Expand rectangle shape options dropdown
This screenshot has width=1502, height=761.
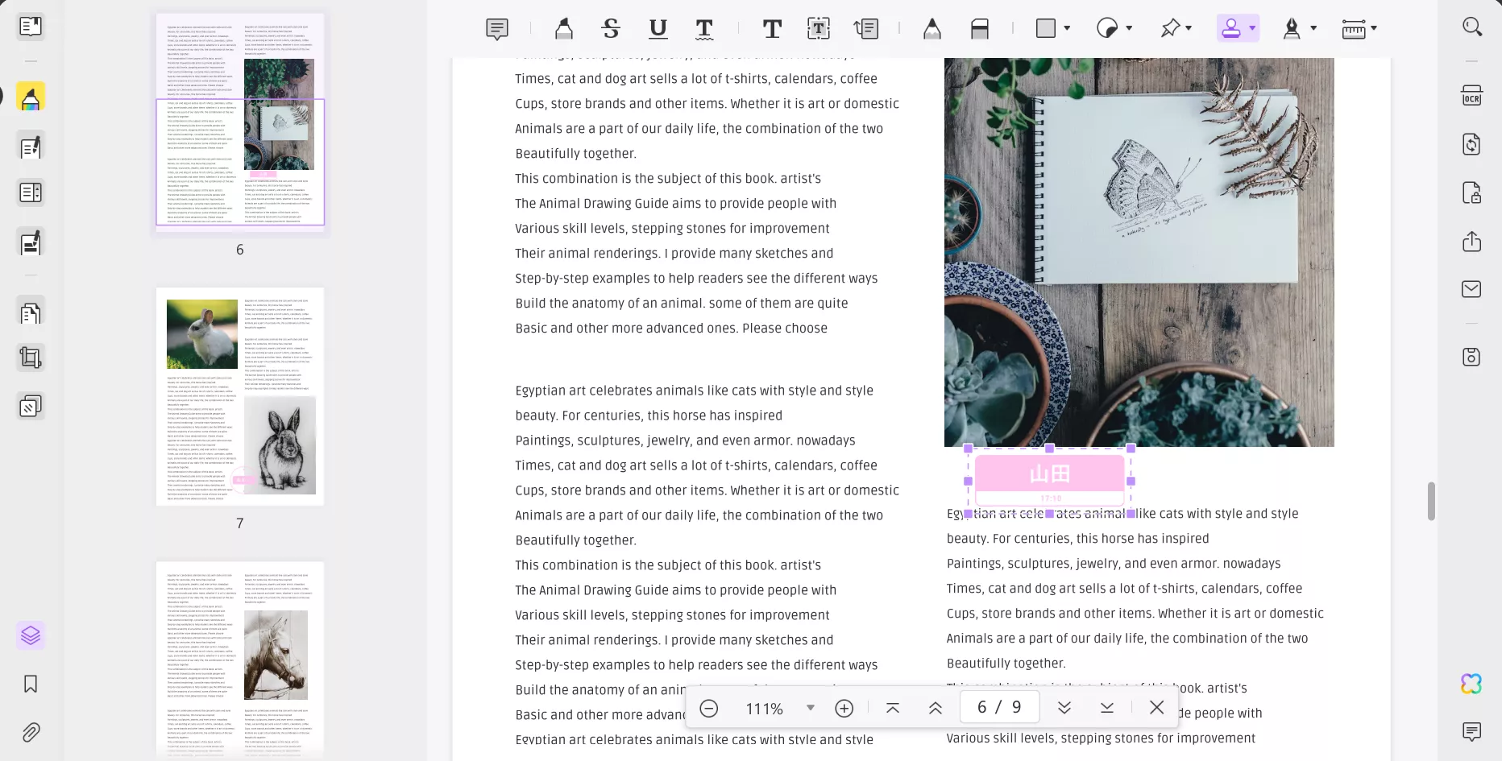click(1067, 28)
